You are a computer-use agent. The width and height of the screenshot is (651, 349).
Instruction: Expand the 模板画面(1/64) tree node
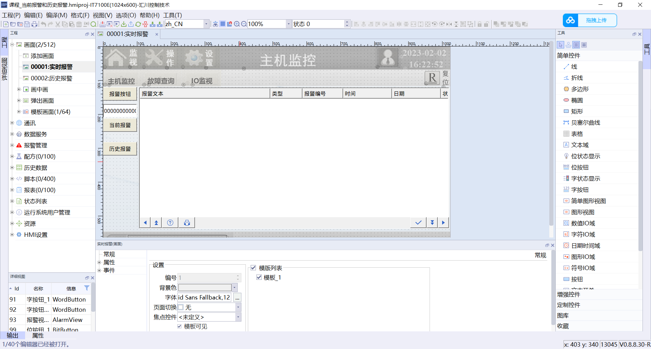pyautogui.click(x=19, y=112)
